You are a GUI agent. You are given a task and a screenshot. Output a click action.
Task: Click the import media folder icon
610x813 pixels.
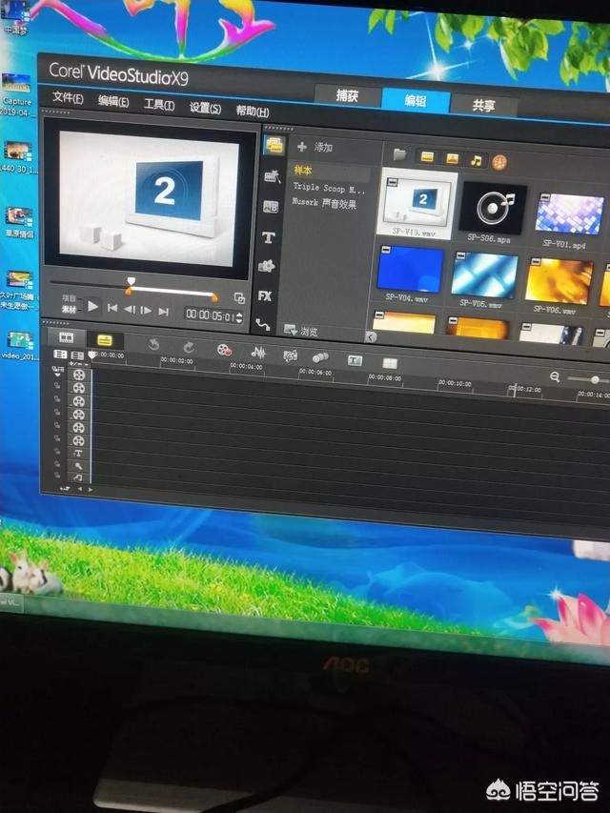pyautogui.click(x=399, y=154)
